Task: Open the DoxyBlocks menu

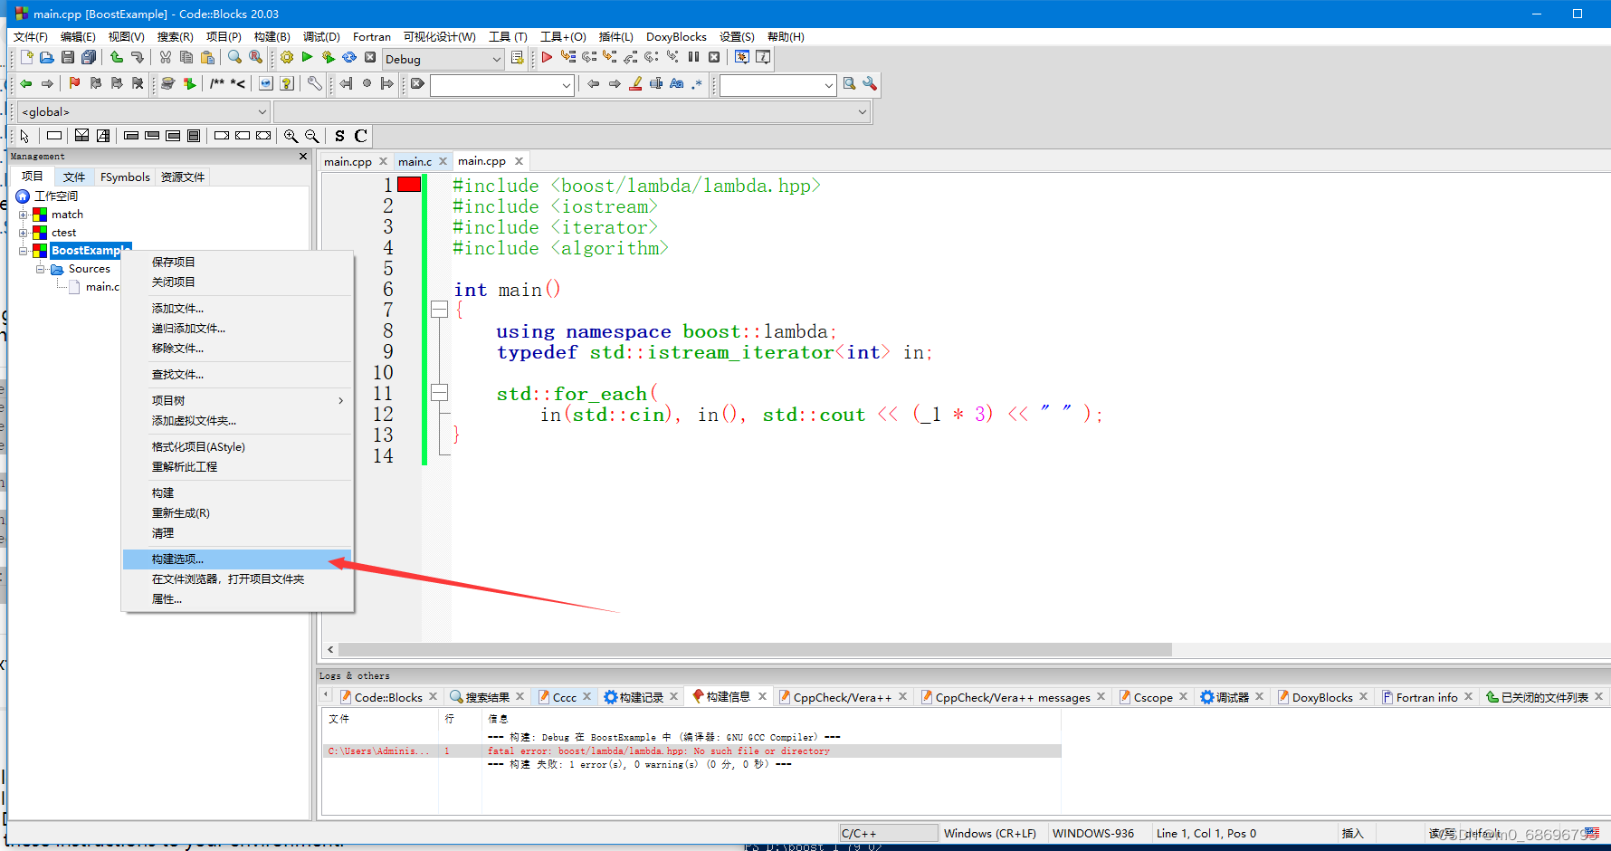Action: pos(676,36)
